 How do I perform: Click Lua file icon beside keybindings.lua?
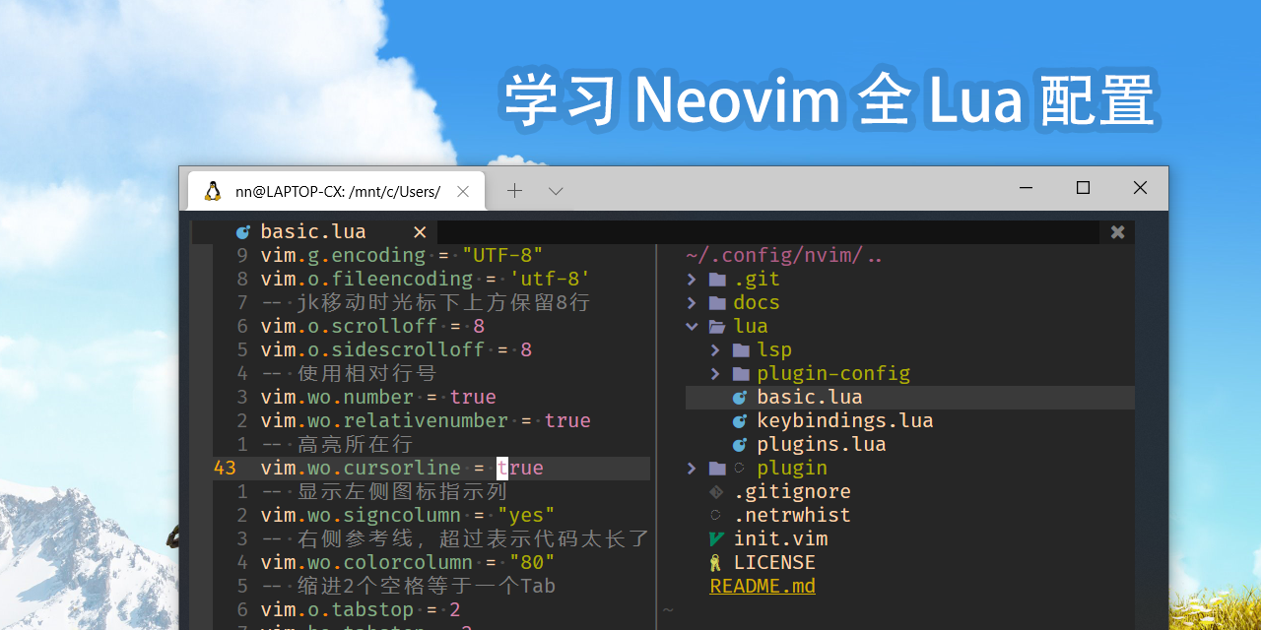(740, 421)
